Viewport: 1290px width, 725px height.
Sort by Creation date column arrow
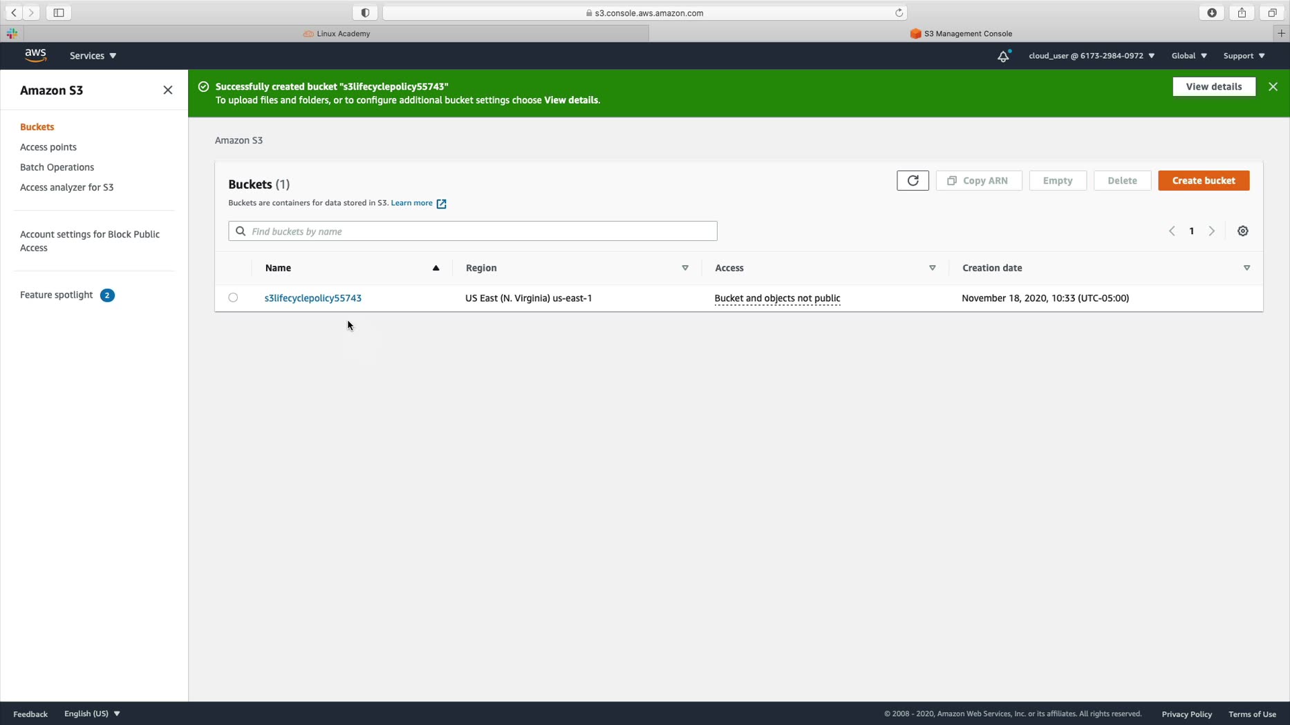click(x=1246, y=268)
